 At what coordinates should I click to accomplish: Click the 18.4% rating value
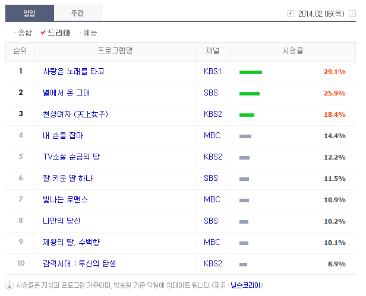335,114
